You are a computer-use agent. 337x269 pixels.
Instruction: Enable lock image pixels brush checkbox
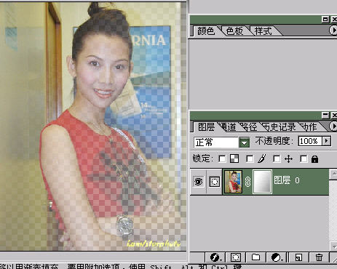pos(250,159)
